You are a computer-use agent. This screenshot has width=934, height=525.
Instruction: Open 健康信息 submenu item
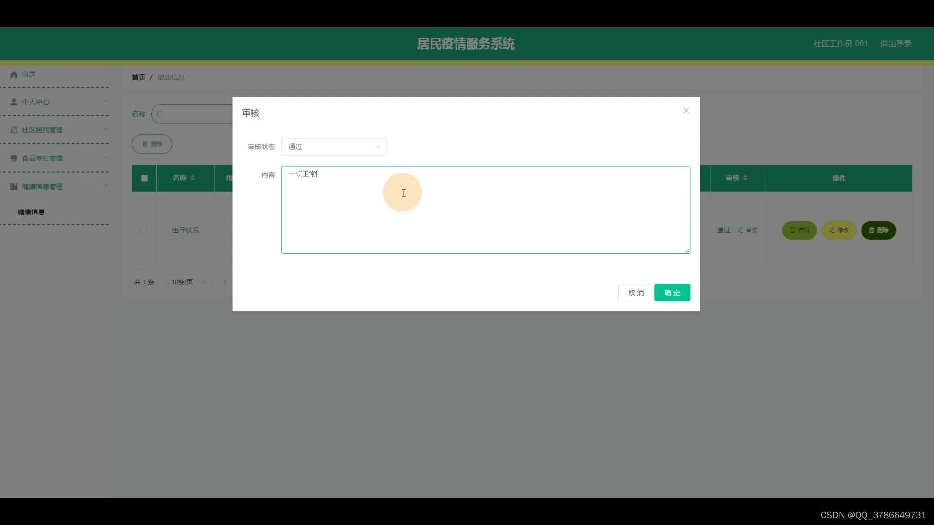coord(32,212)
